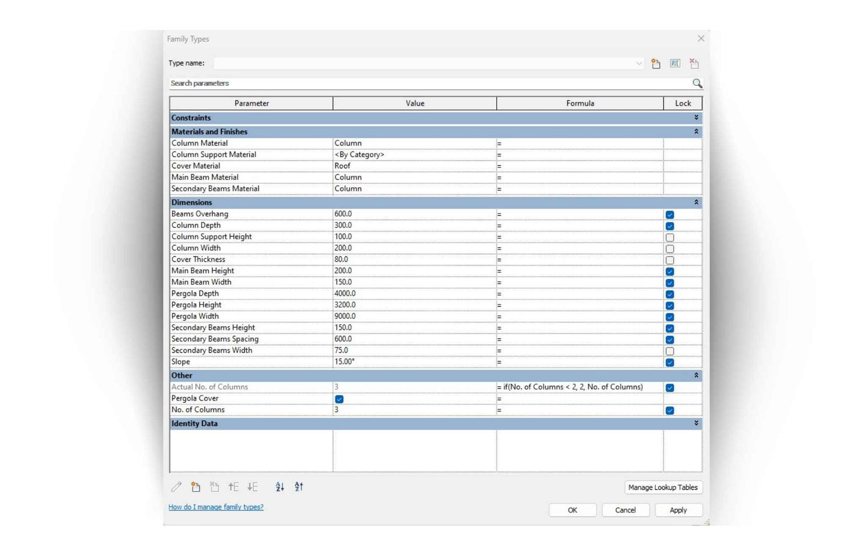Click the Delete Type icon
The image size is (867, 560).
coord(694,64)
